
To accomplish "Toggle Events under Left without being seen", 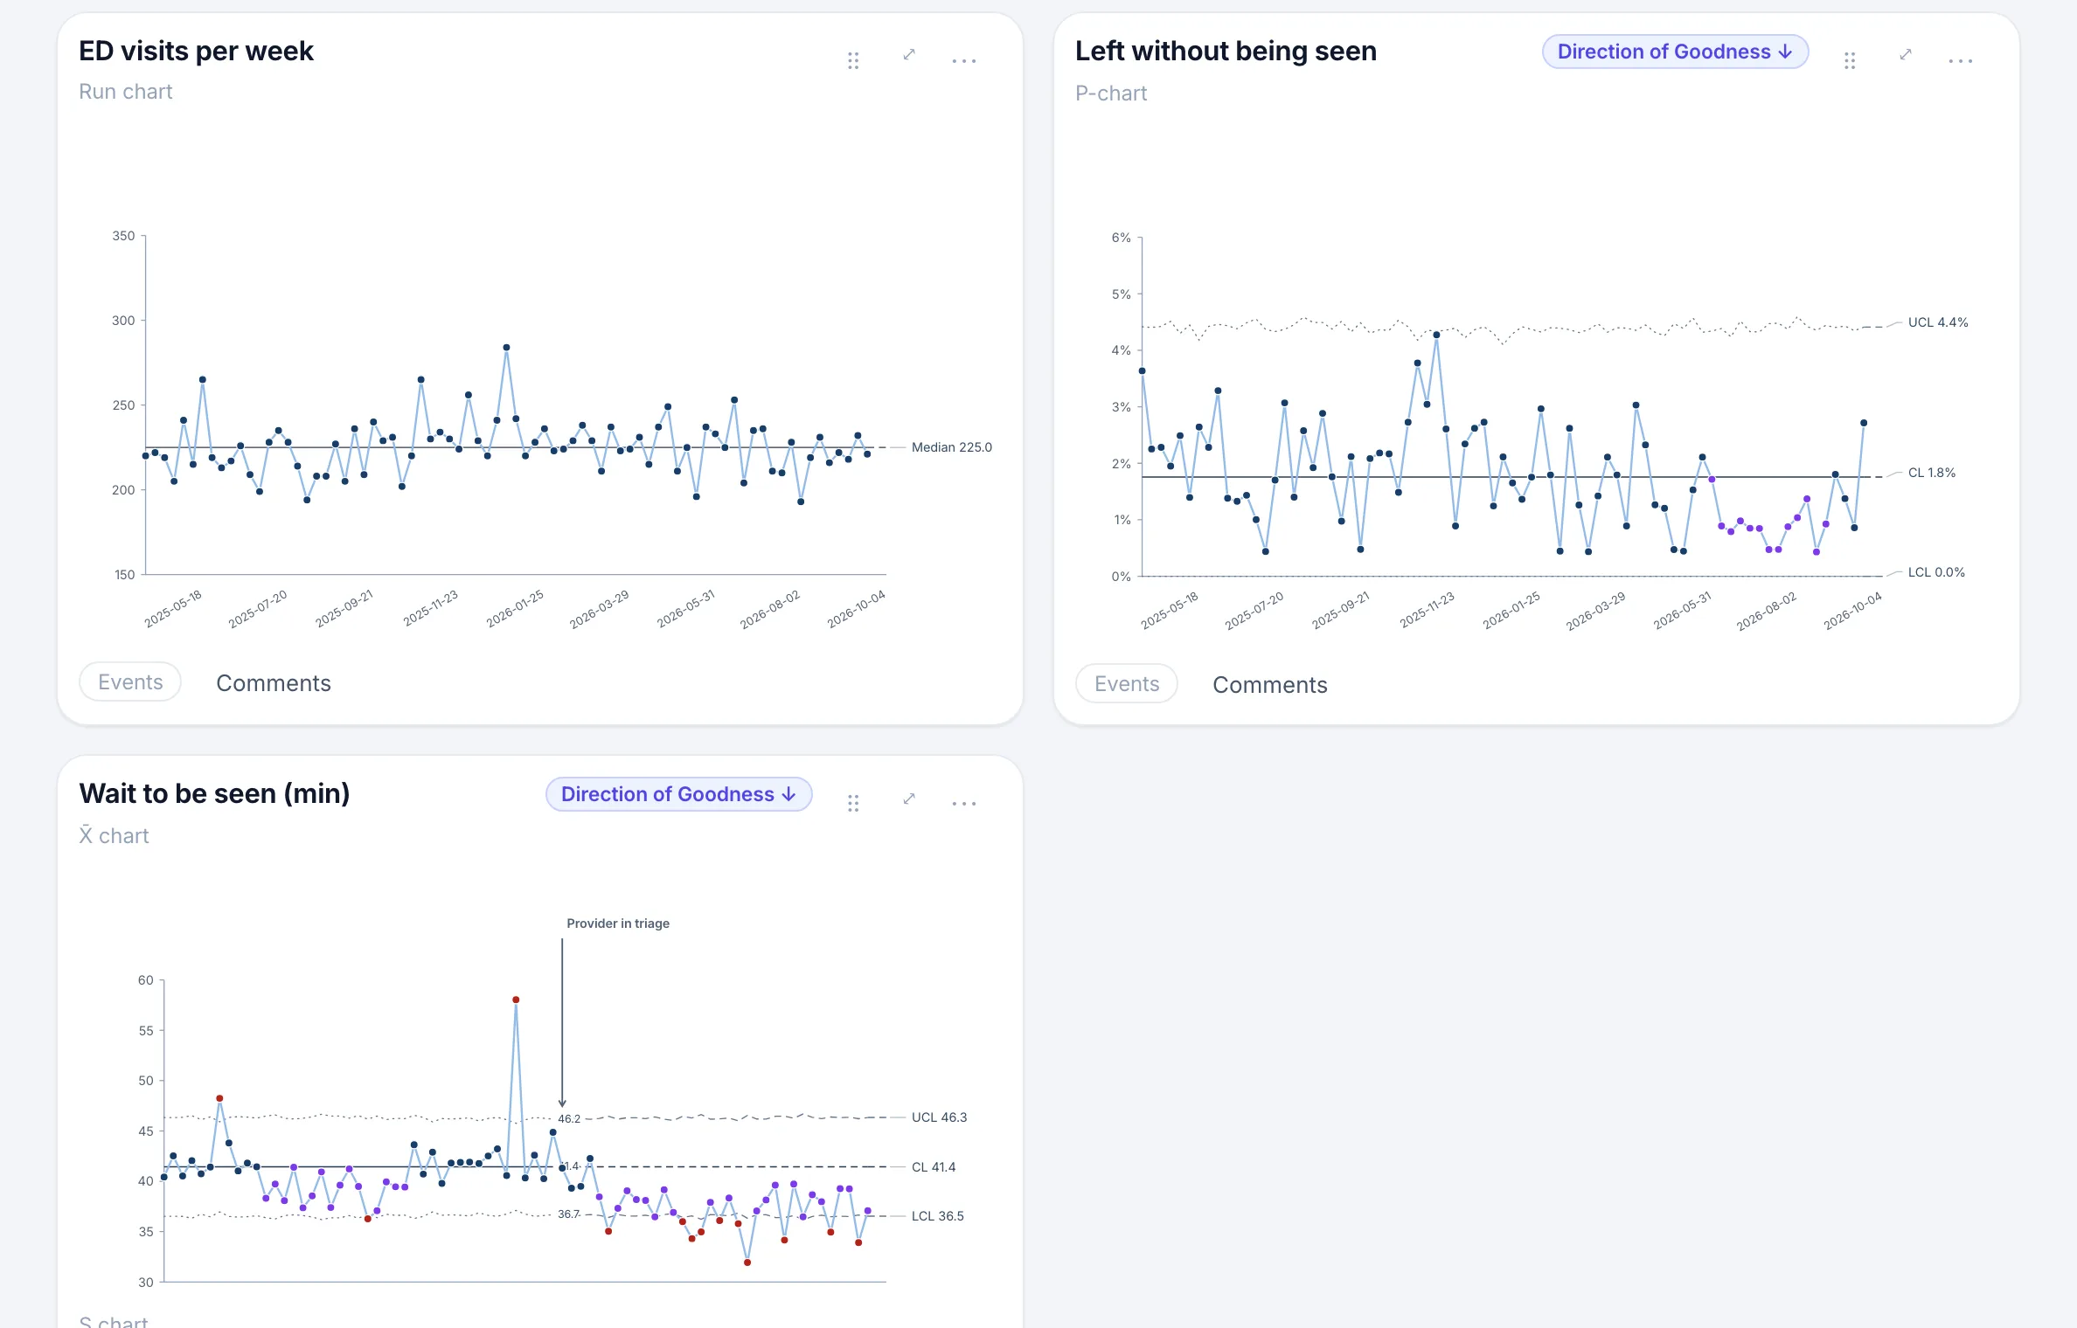I will [1127, 684].
